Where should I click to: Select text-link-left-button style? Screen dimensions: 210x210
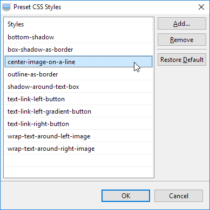[x=78, y=99]
